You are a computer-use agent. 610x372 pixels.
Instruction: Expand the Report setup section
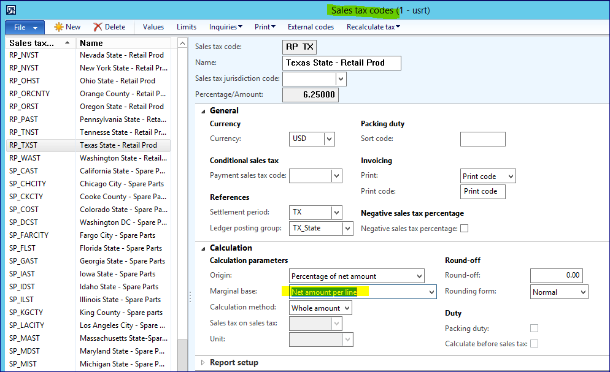click(x=203, y=363)
